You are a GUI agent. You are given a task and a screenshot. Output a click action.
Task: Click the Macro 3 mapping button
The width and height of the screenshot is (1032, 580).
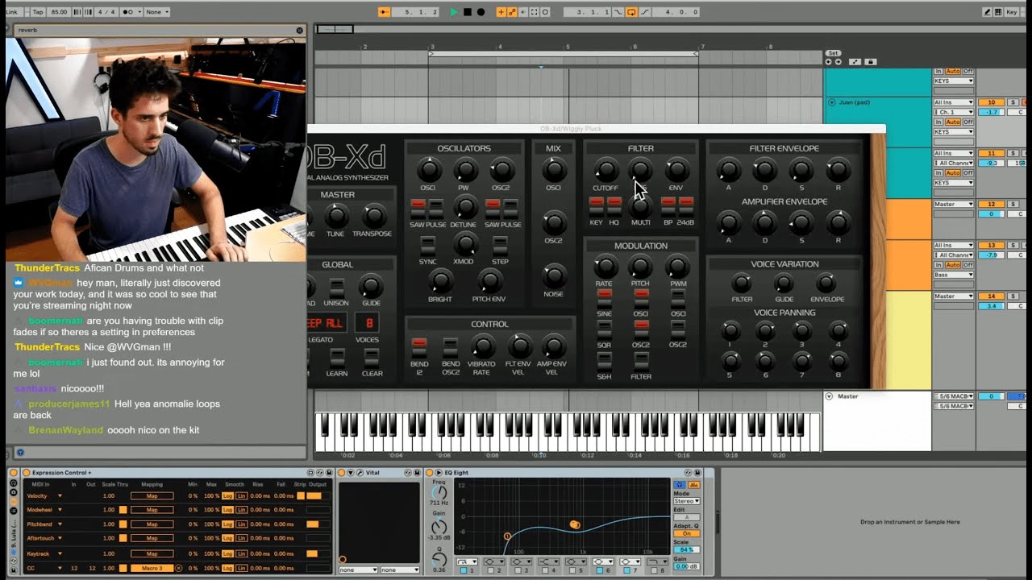(x=152, y=568)
